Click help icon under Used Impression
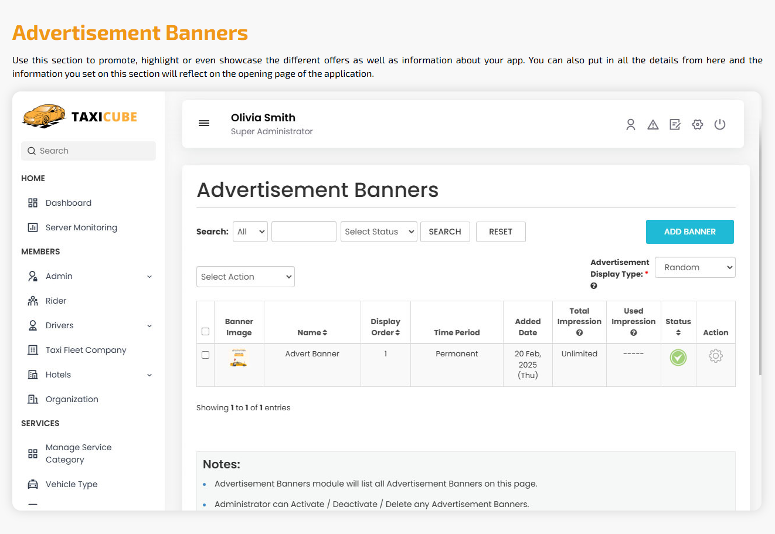775x534 pixels. (x=634, y=333)
